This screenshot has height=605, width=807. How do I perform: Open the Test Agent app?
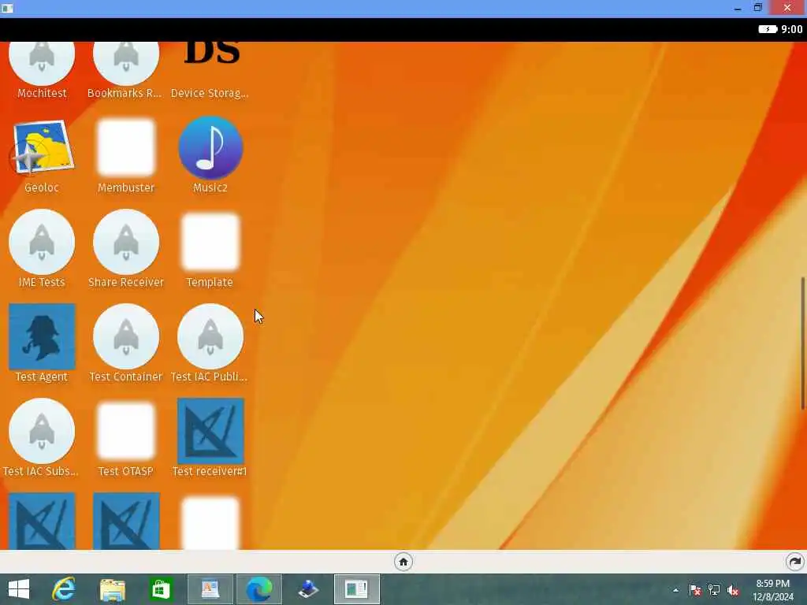tap(42, 336)
